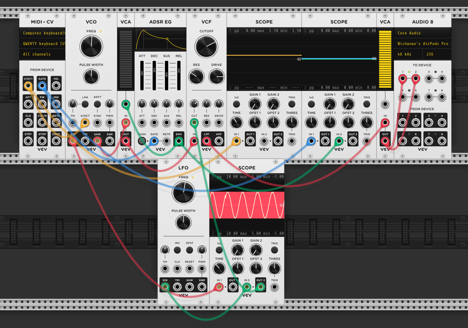Click the SIN output jack on the LFO
This screenshot has width=468, height=328.
pos(165,287)
